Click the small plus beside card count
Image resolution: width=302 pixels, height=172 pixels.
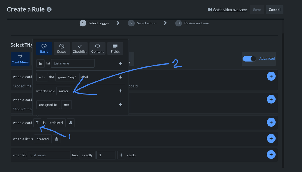(x=121, y=155)
